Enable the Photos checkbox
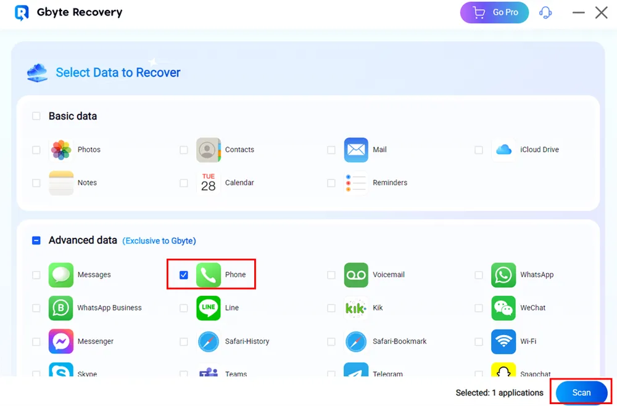 [x=36, y=150]
